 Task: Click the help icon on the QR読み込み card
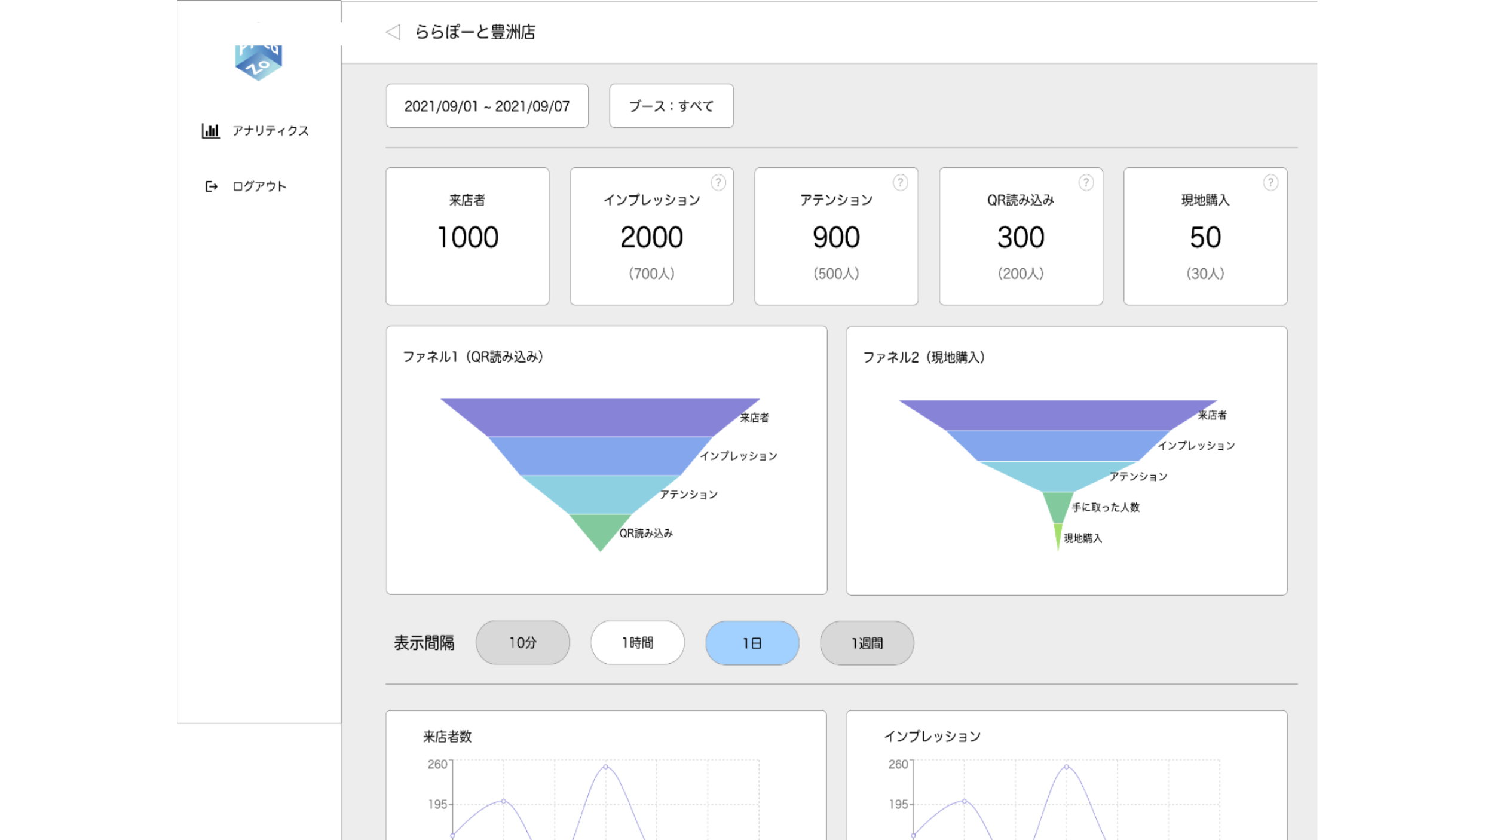(x=1085, y=182)
